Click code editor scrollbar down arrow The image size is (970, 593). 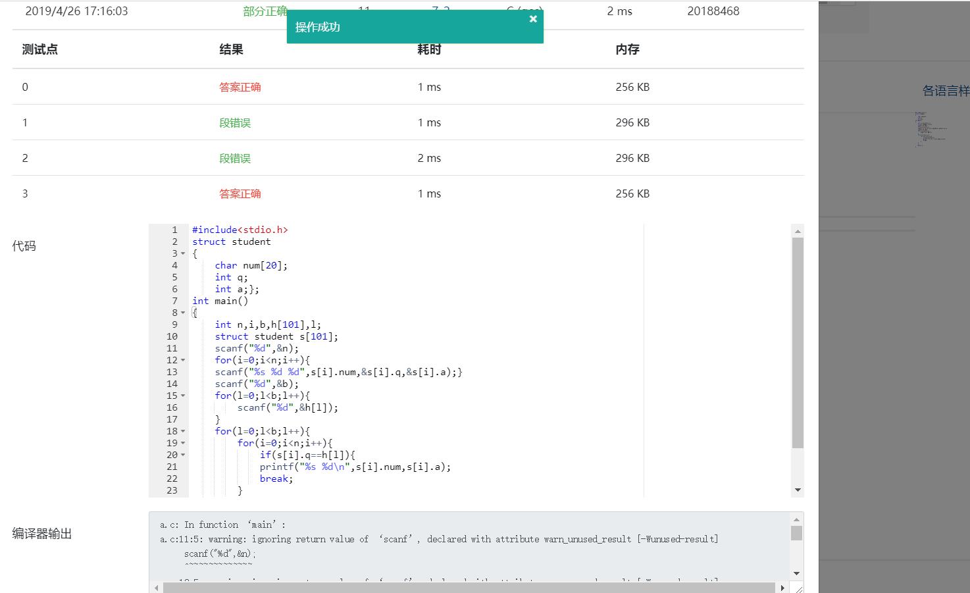point(798,490)
